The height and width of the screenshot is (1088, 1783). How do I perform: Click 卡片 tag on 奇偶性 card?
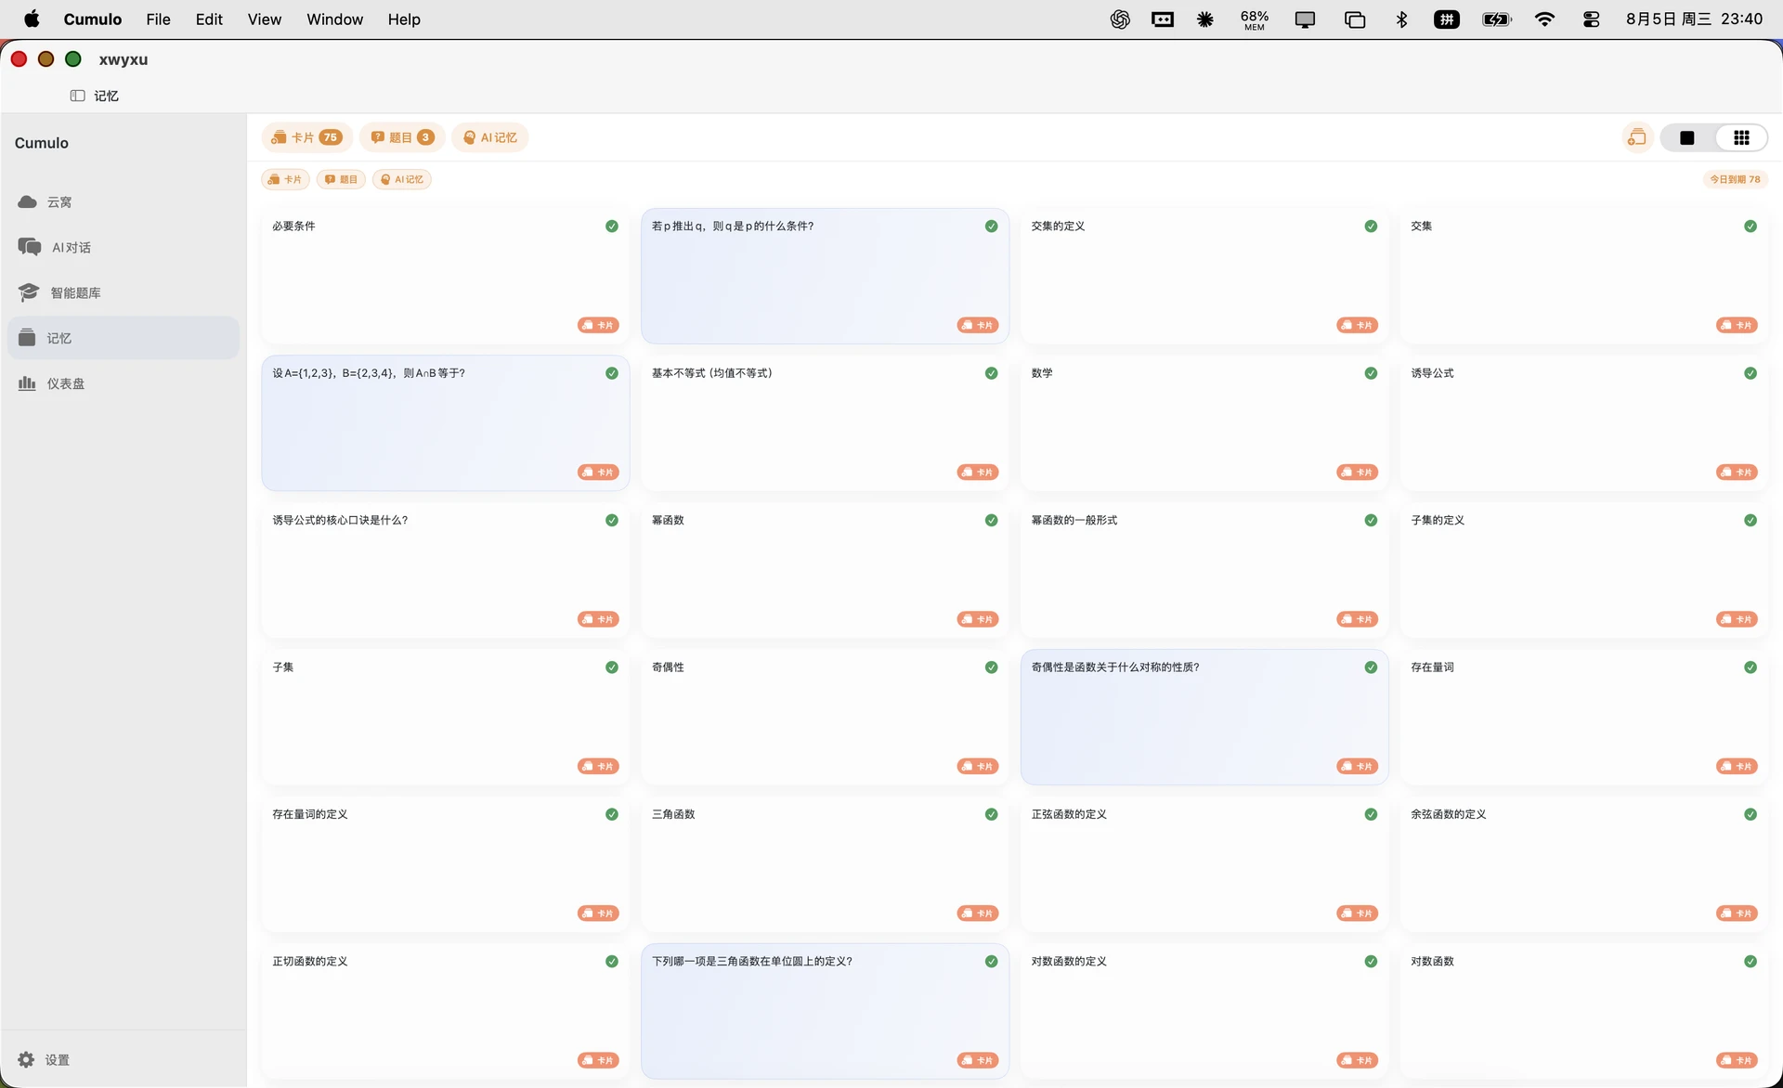[x=978, y=766]
